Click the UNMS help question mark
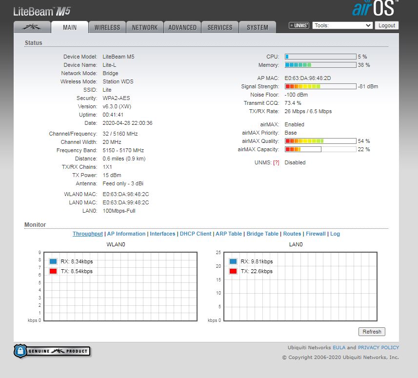This screenshot has height=378, width=418. point(276,162)
